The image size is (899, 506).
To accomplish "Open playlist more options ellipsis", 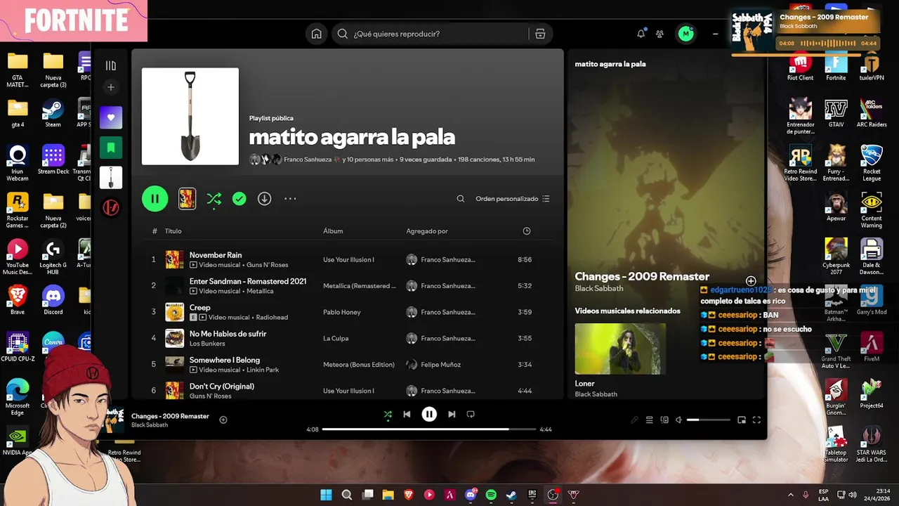I will 290,199.
